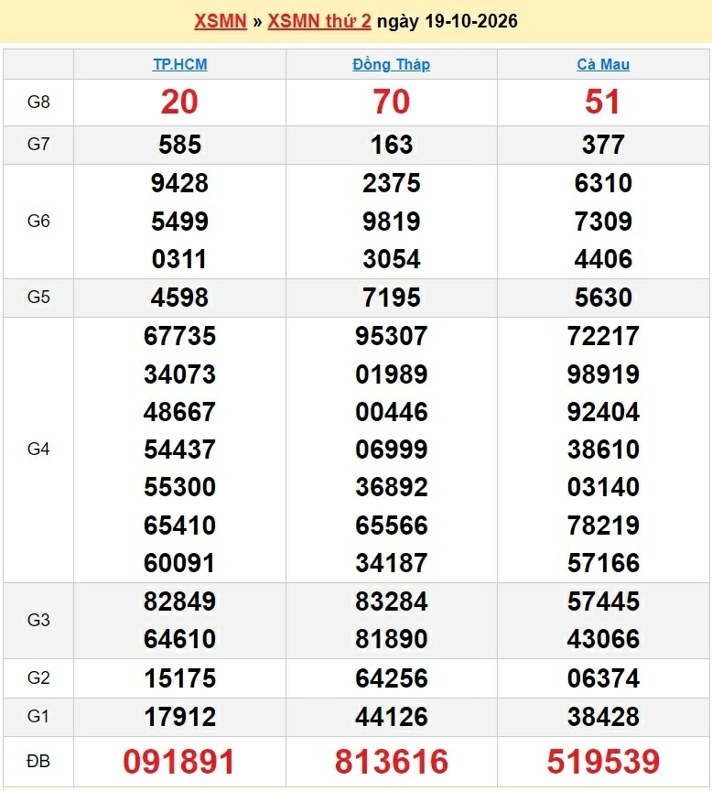
Task: Select the ĐB row label
Action: 38,761
